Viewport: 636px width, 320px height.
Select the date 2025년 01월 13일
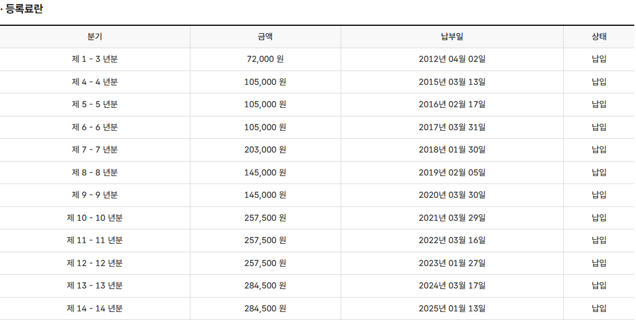[x=452, y=308]
